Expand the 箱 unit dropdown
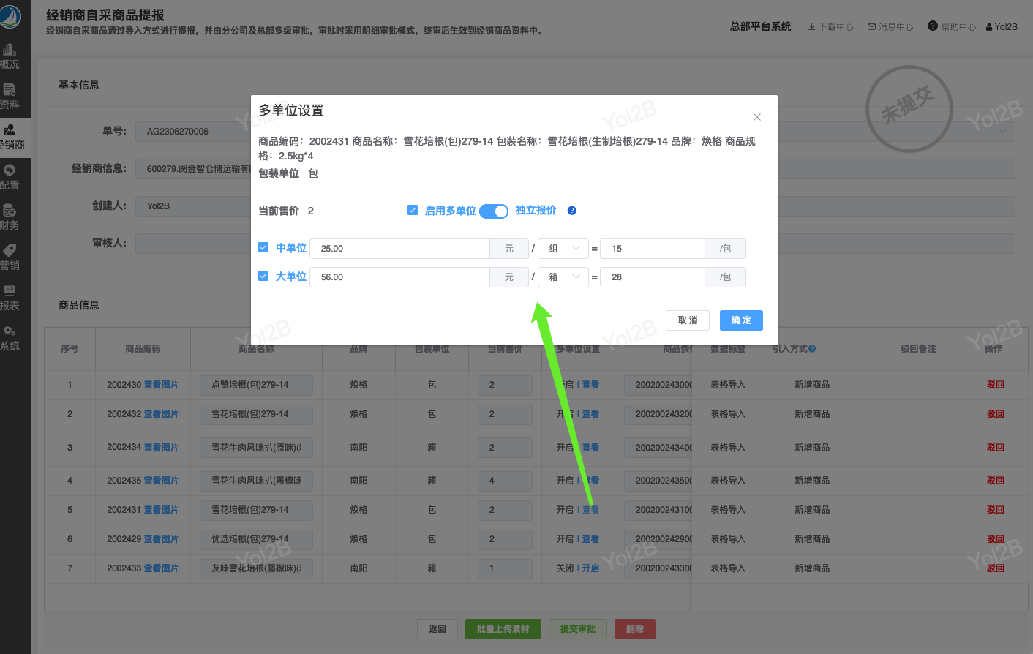The image size is (1033, 654). pyautogui.click(x=563, y=277)
